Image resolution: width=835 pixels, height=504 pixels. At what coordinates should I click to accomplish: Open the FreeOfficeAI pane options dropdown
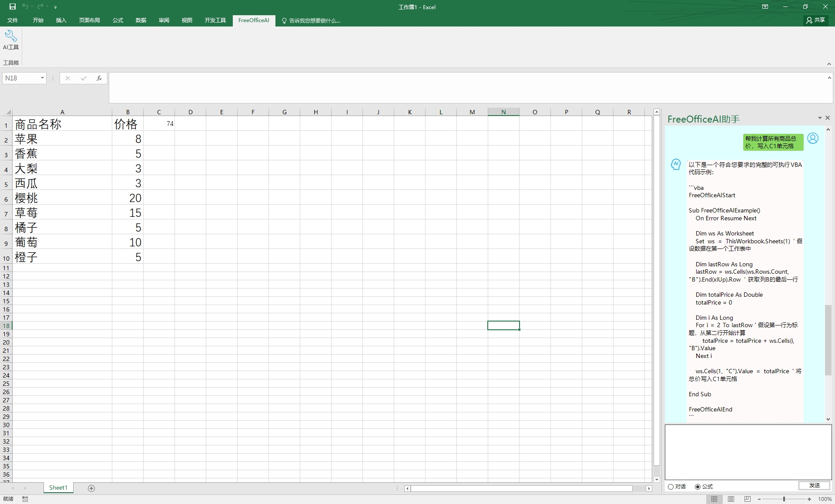(820, 118)
